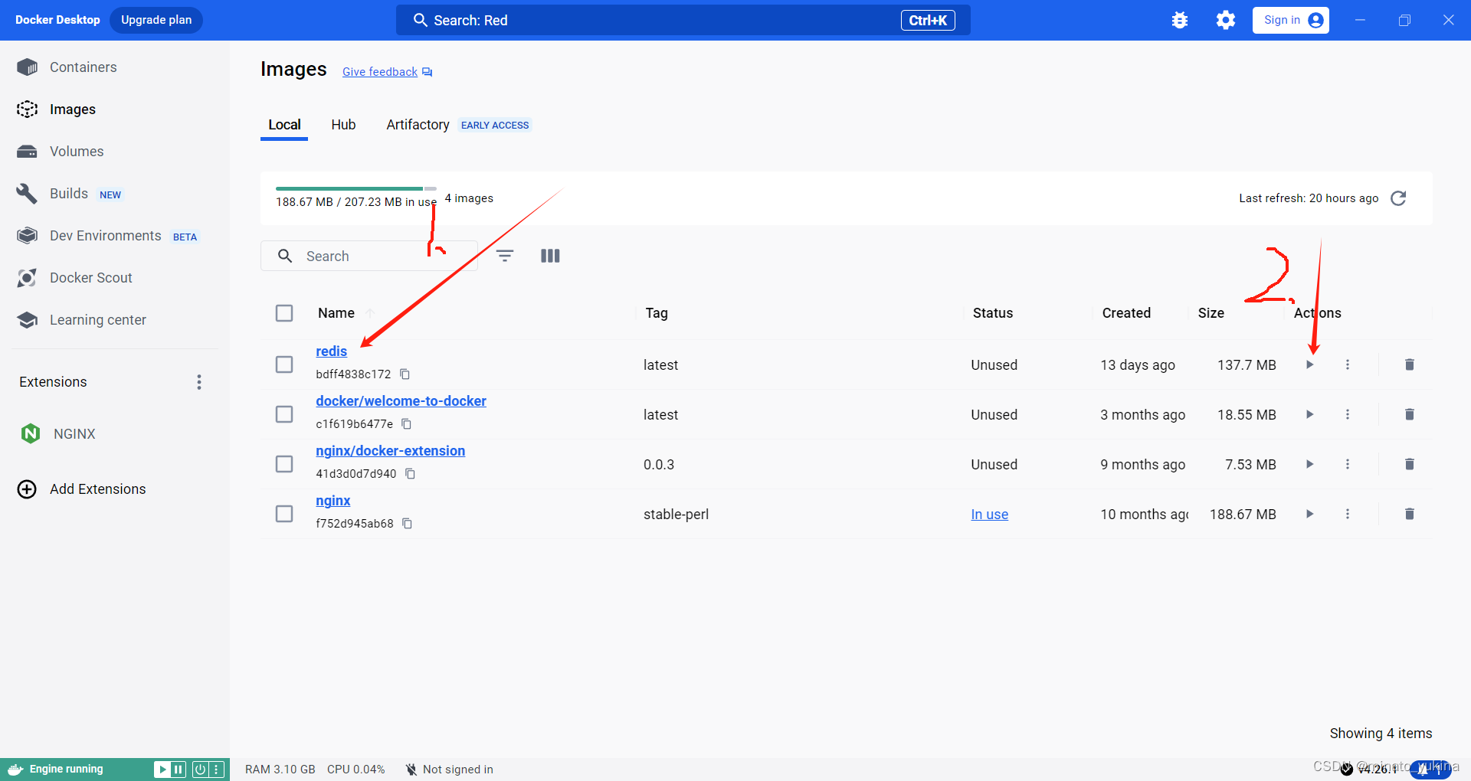This screenshot has height=781, width=1471.
Task: Open the NGINX extension
Action: [x=58, y=434]
